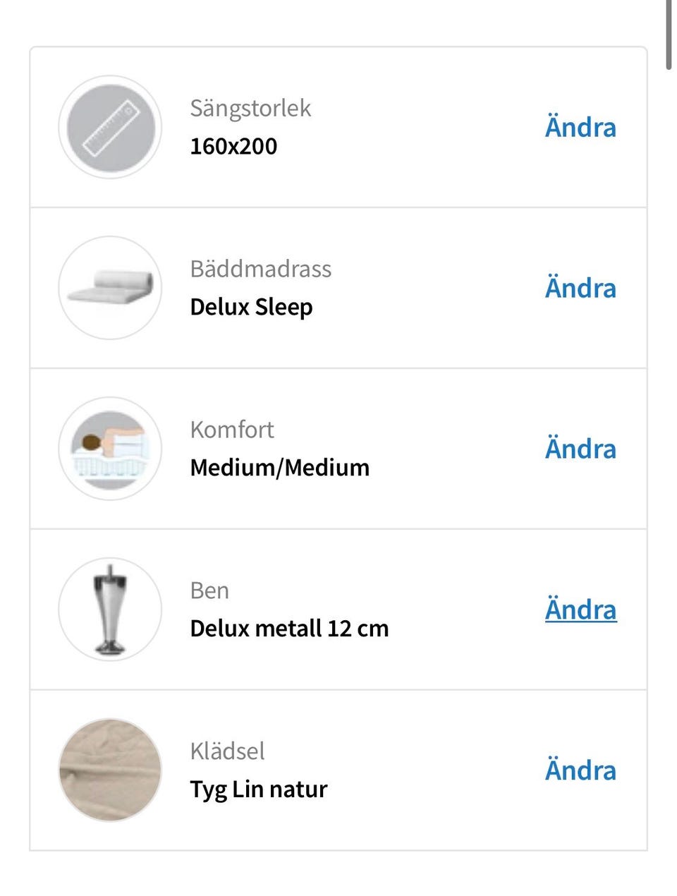
Task: Click the Tyg Lin natur value
Action: pyautogui.click(x=258, y=789)
